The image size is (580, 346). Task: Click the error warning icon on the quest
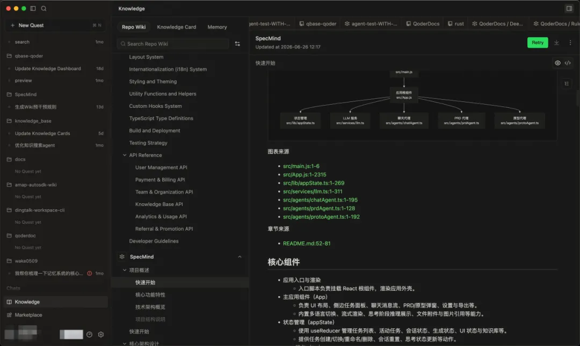click(x=90, y=273)
